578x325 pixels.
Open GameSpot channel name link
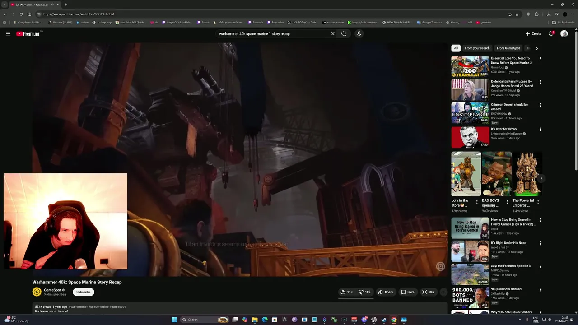(x=52, y=290)
